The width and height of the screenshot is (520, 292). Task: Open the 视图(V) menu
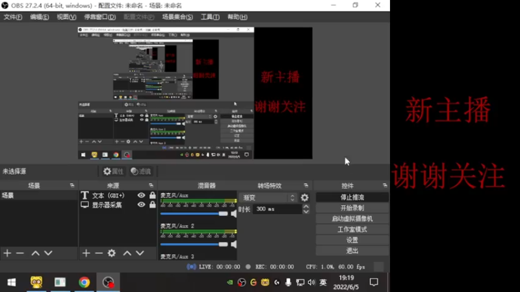(66, 17)
